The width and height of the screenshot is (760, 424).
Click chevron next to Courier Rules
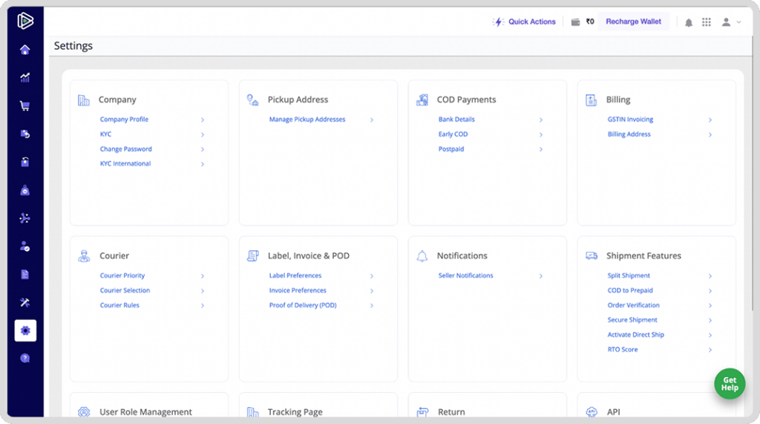click(x=203, y=306)
